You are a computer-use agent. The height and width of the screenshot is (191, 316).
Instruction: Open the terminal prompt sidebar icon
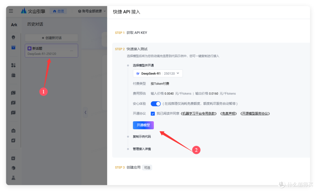click(13, 93)
